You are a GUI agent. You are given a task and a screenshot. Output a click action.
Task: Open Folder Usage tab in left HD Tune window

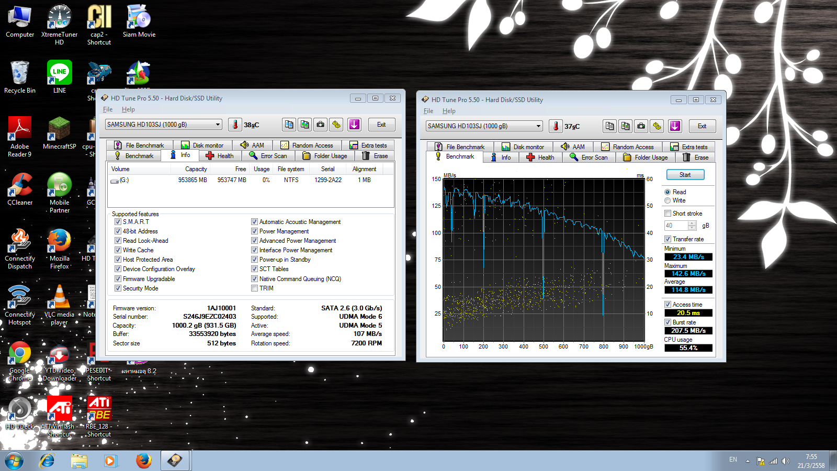325,156
